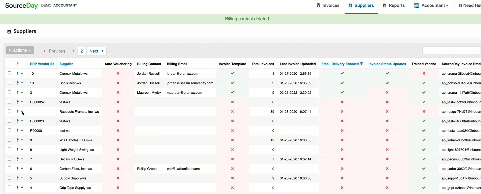Click the lightning icon in table header
Viewport: 481px width, 194px height.
coord(18,64)
